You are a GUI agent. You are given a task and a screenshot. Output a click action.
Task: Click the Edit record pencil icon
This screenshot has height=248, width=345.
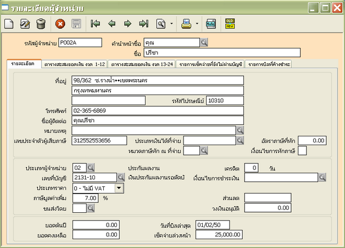click(25, 24)
